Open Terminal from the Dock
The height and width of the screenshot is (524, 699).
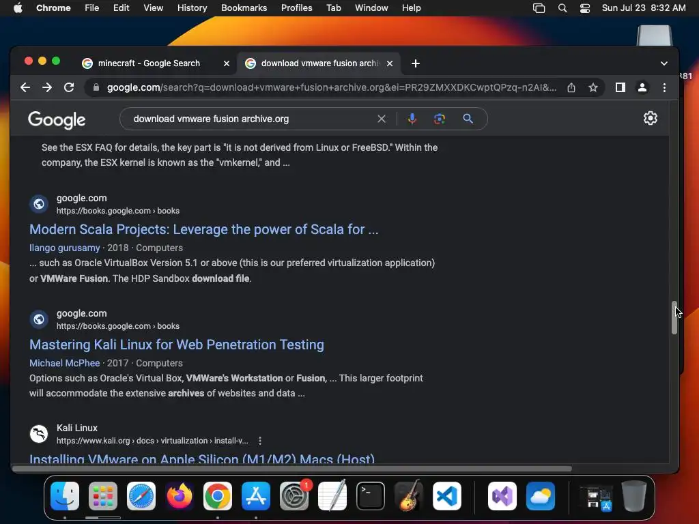(x=371, y=496)
